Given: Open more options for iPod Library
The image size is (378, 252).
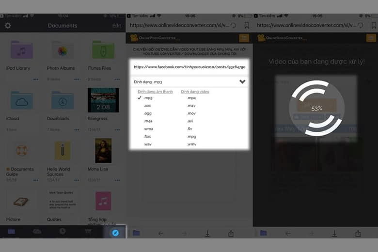Looking at the screenshot, I should pos(36,79).
